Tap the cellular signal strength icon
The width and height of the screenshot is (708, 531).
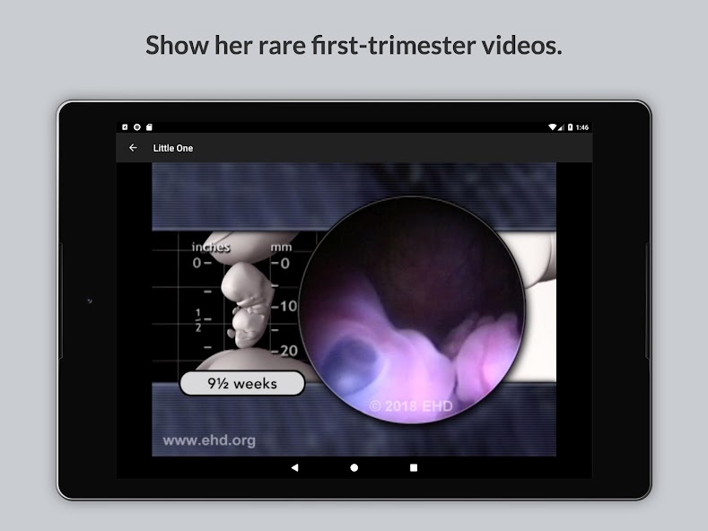[562, 127]
